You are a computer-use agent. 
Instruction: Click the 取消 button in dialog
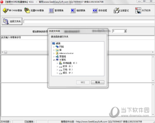[x=98, y=82]
